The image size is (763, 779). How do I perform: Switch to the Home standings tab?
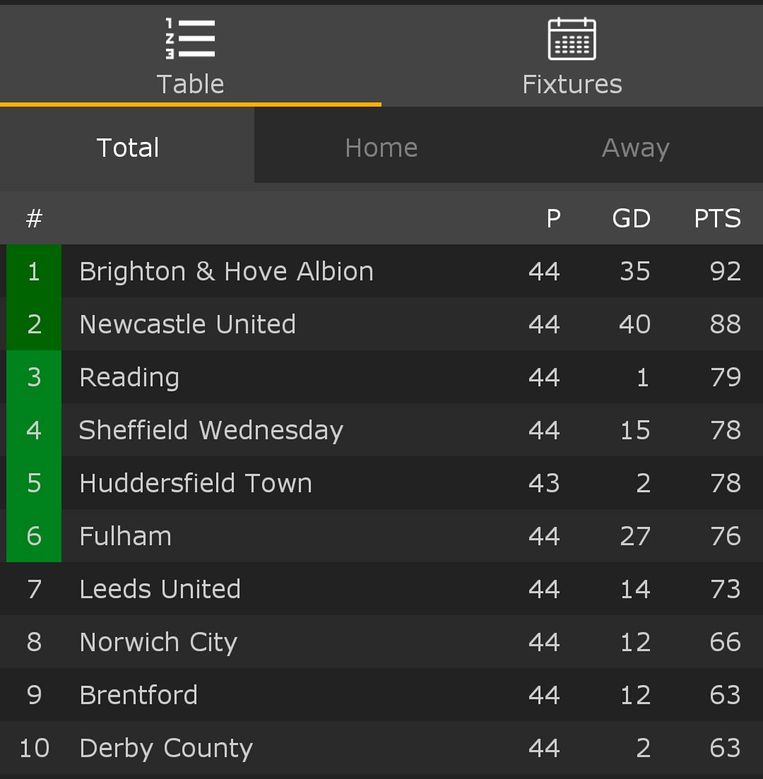click(381, 148)
